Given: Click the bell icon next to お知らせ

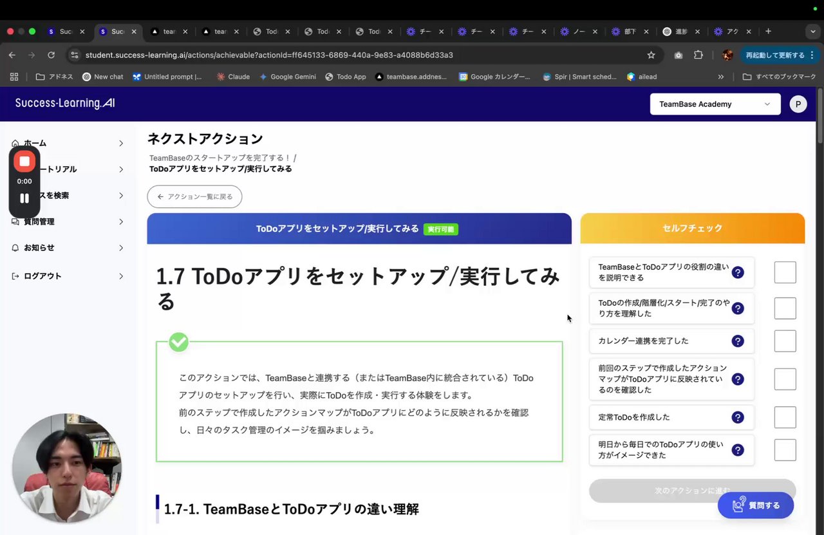Looking at the screenshot, I should 15,248.
